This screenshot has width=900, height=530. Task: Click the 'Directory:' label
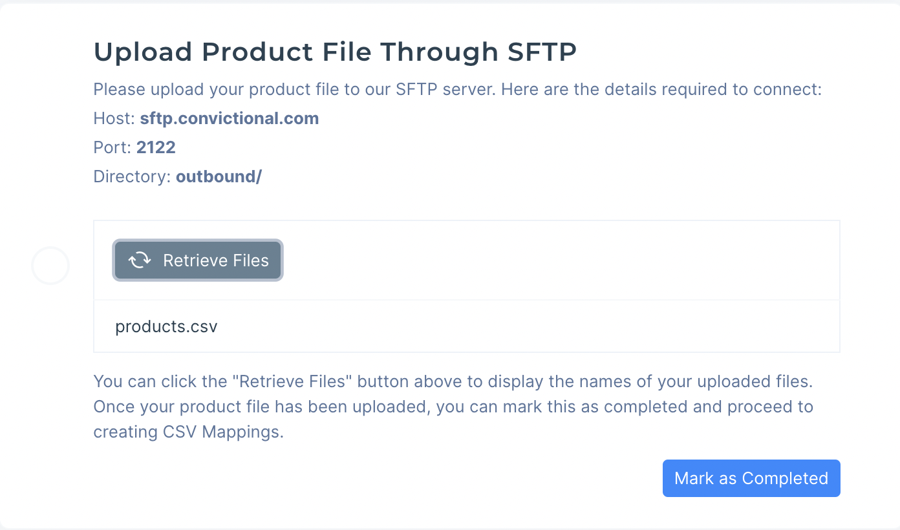[133, 177]
